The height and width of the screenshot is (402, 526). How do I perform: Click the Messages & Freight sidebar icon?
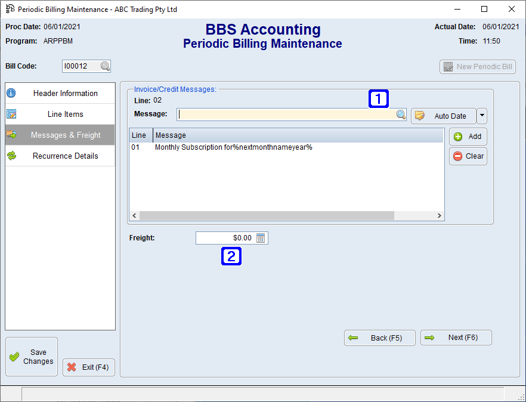pos(11,135)
